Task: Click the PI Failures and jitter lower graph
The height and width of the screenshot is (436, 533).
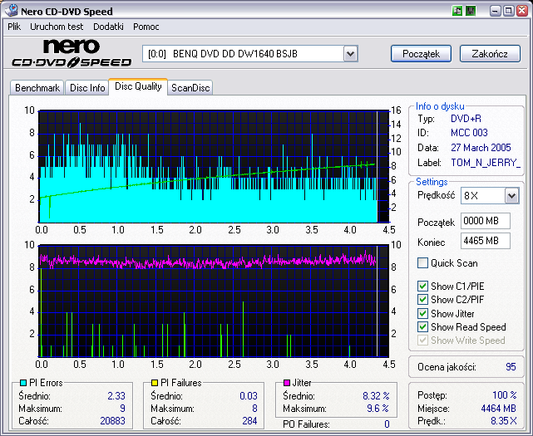Action: tap(214, 301)
